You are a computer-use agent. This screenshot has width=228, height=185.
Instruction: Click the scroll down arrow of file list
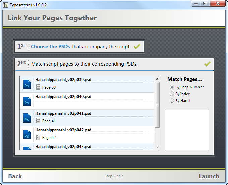pyautogui.click(x=157, y=147)
